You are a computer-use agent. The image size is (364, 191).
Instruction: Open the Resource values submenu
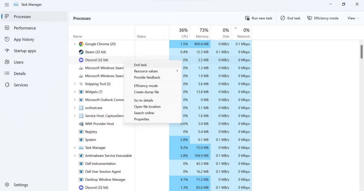click(x=146, y=71)
